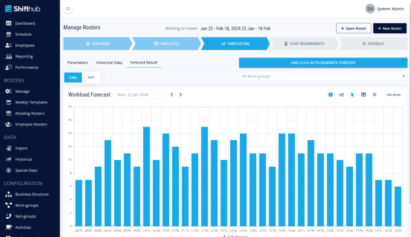Select the Calls toggle button
The height and width of the screenshot is (237, 411).
coord(73,78)
